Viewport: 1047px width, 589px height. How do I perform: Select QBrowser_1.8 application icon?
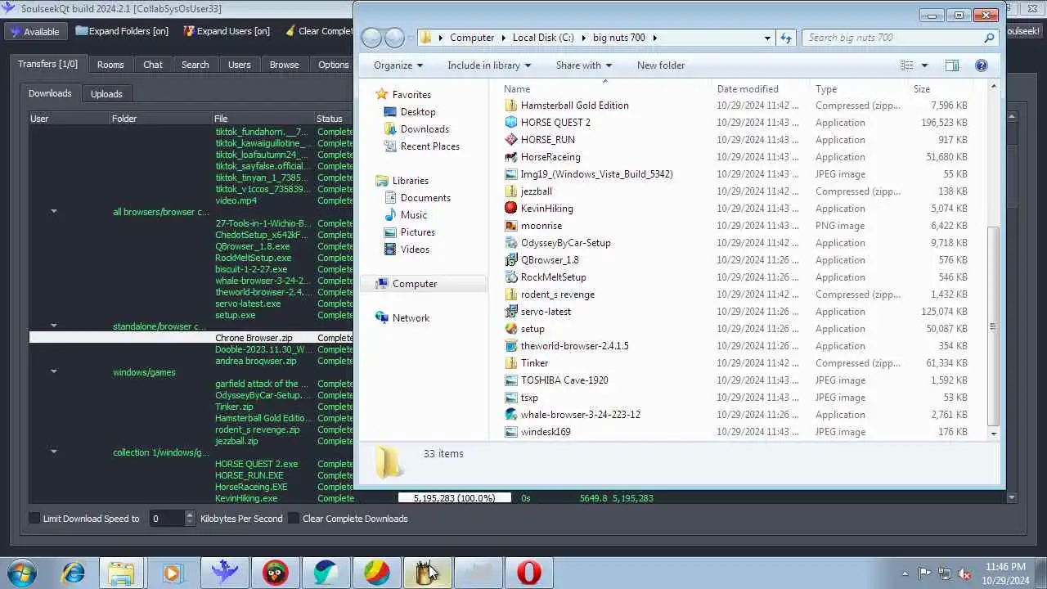[511, 260]
